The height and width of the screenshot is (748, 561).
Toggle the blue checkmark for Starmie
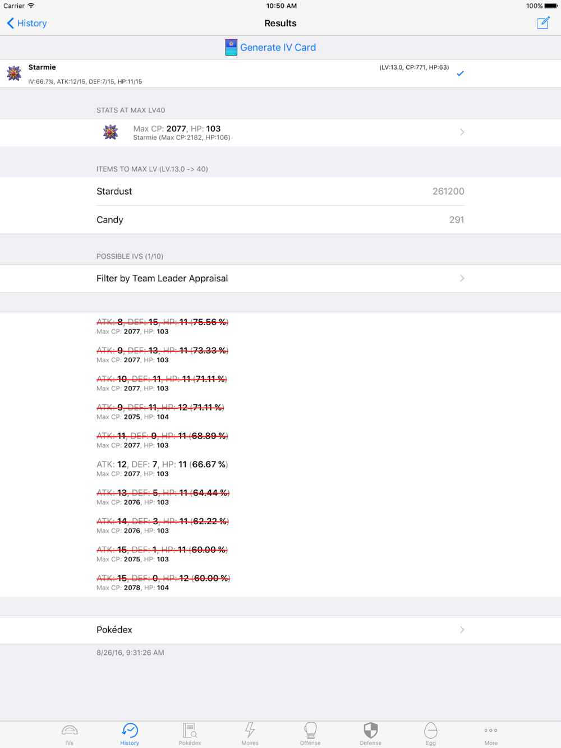(x=460, y=73)
